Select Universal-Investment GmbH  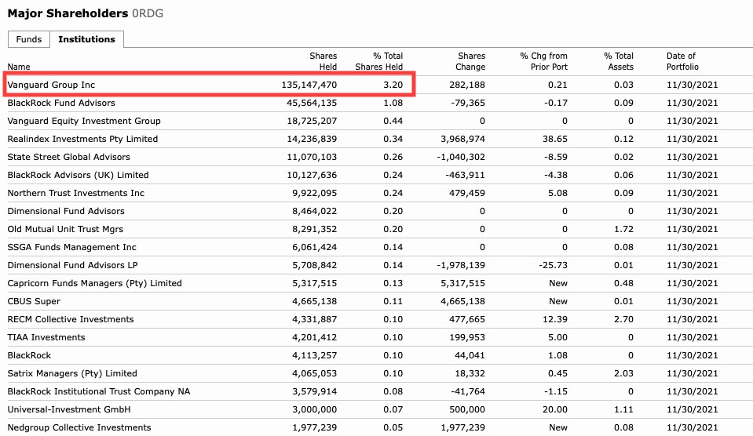[x=69, y=409]
